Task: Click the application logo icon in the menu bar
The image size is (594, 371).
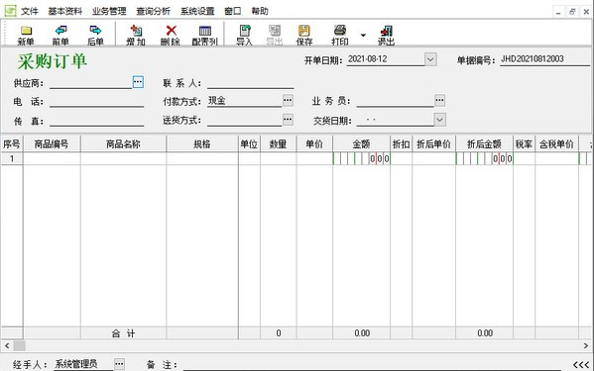Action: click(x=10, y=11)
